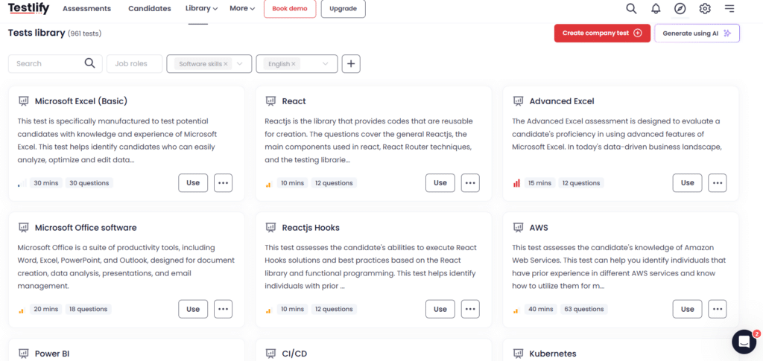Click the Kubernetes test icon

click(x=518, y=354)
